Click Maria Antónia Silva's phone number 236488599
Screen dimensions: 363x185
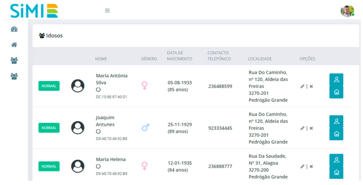(220, 86)
